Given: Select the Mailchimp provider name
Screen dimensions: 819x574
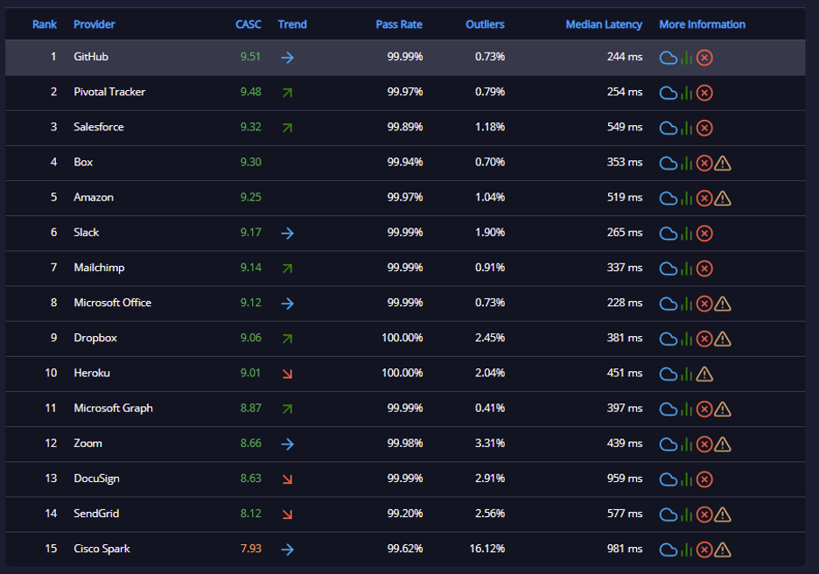Looking at the screenshot, I should click(x=99, y=268).
